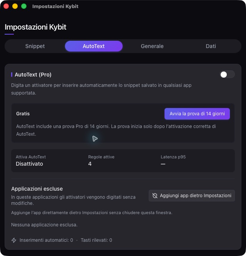This screenshot has width=246, height=256.
Task: Switch to the Snippet tab
Action: pyautogui.click(x=35, y=46)
